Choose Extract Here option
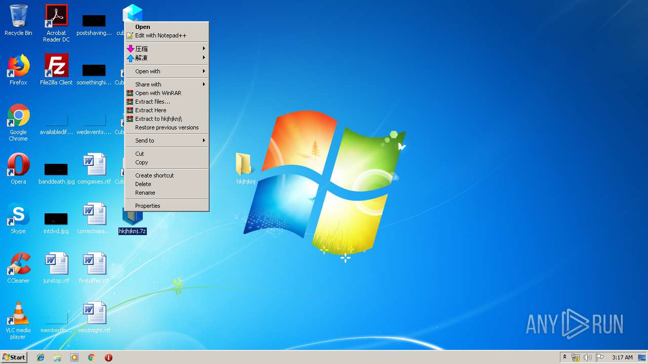Viewport: 648px width, 364px height. [x=167, y=110]
